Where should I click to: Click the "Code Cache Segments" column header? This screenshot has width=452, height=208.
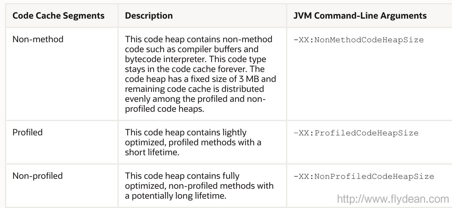point(58,16)
